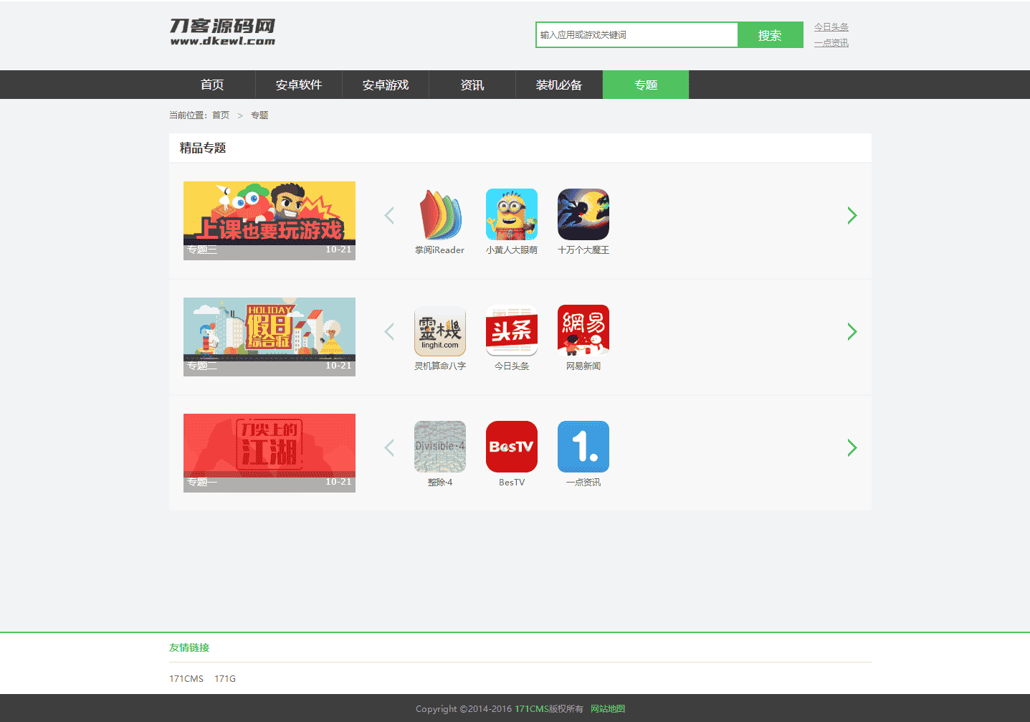The width and height of the screenshot is (1030, 722).
Task: Open the 安卓软件 navigation tab
Action: (299, 85)
